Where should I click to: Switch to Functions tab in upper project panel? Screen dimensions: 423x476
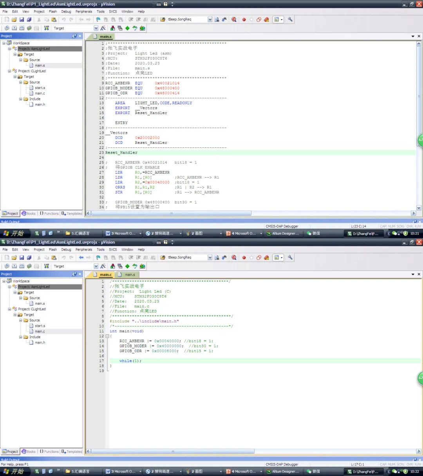coord(49,214)
